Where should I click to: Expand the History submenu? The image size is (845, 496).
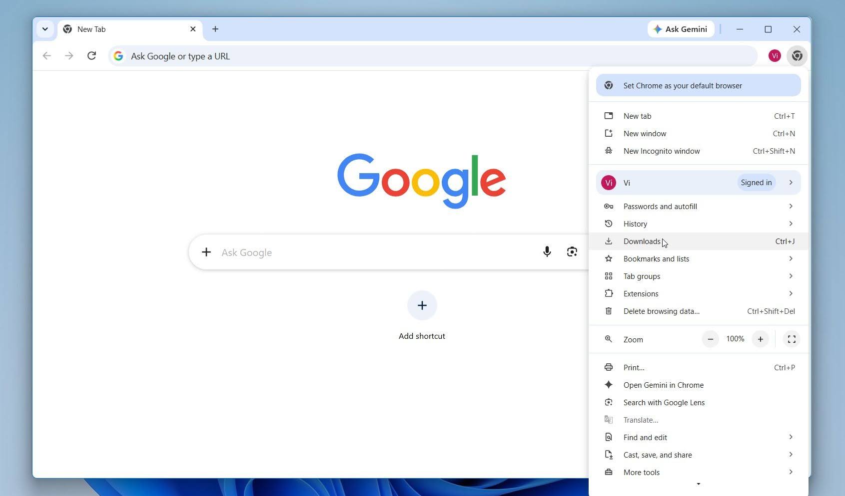[x=698, y=224]
